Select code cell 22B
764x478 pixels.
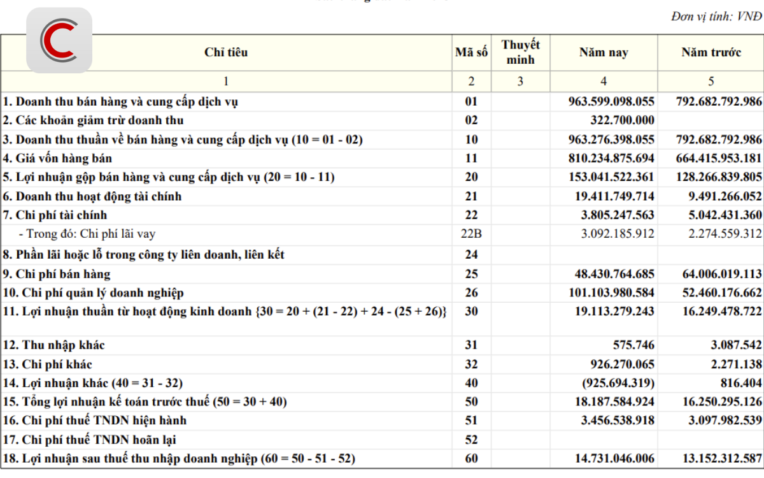point(472,234)
